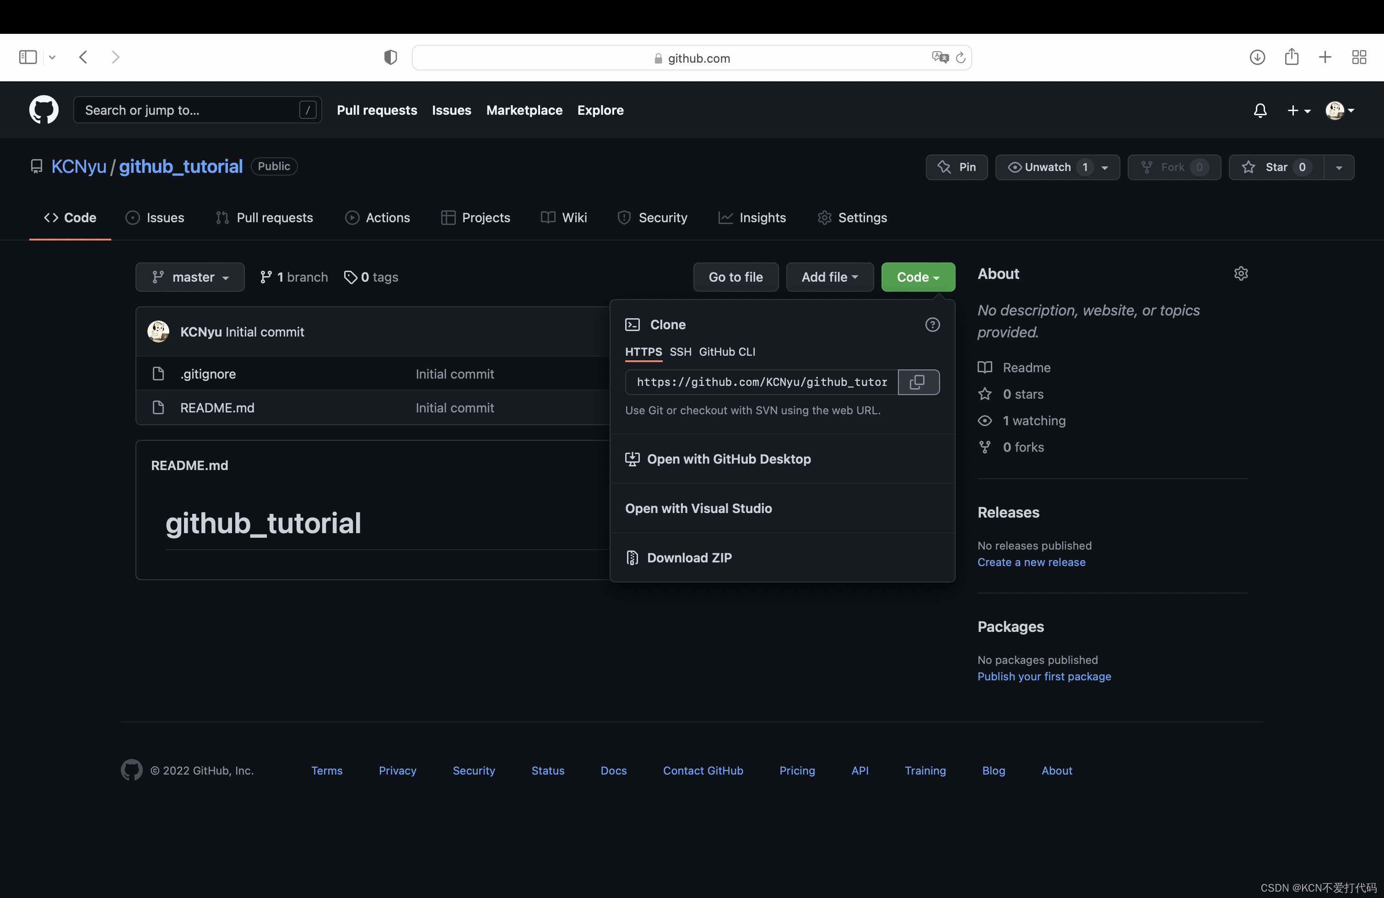Screen dimensions: 1384x898
Task: Open the create new plus dropdown
Action: (1298, 110)
